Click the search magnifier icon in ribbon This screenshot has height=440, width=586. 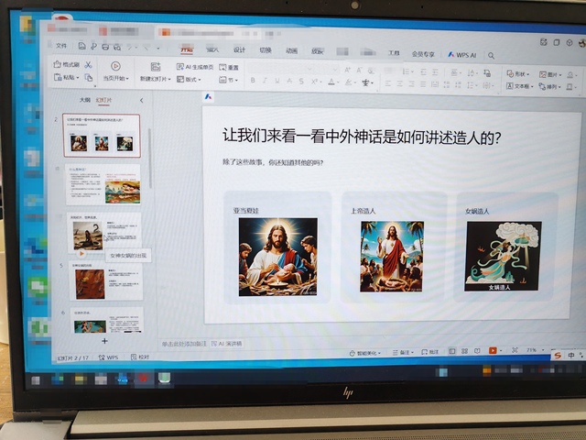(x=491, y=55)
